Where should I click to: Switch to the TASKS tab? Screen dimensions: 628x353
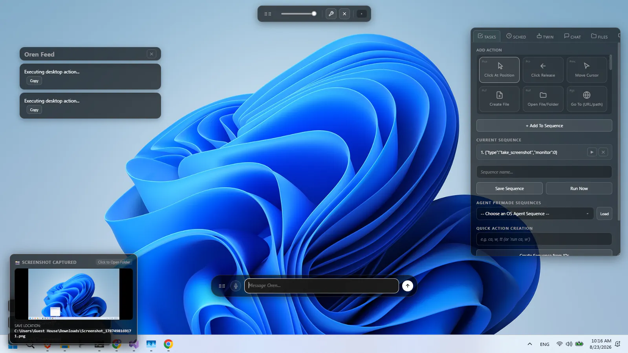pos(487,37)
